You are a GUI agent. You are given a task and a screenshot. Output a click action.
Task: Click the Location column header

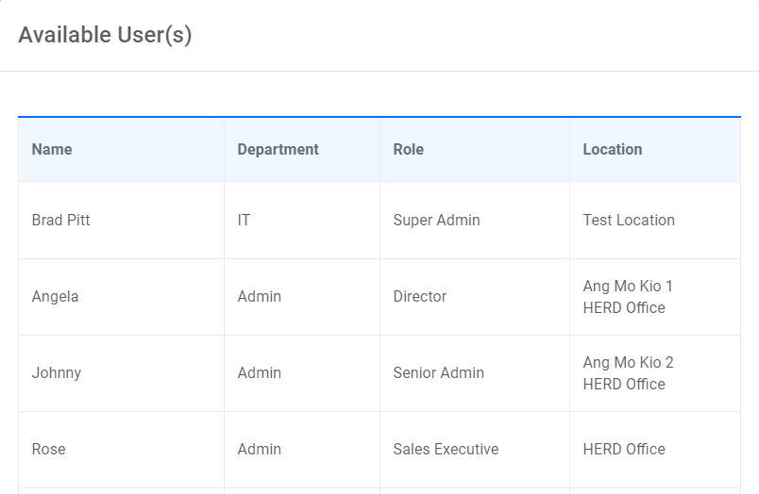[x=612, y=149]
